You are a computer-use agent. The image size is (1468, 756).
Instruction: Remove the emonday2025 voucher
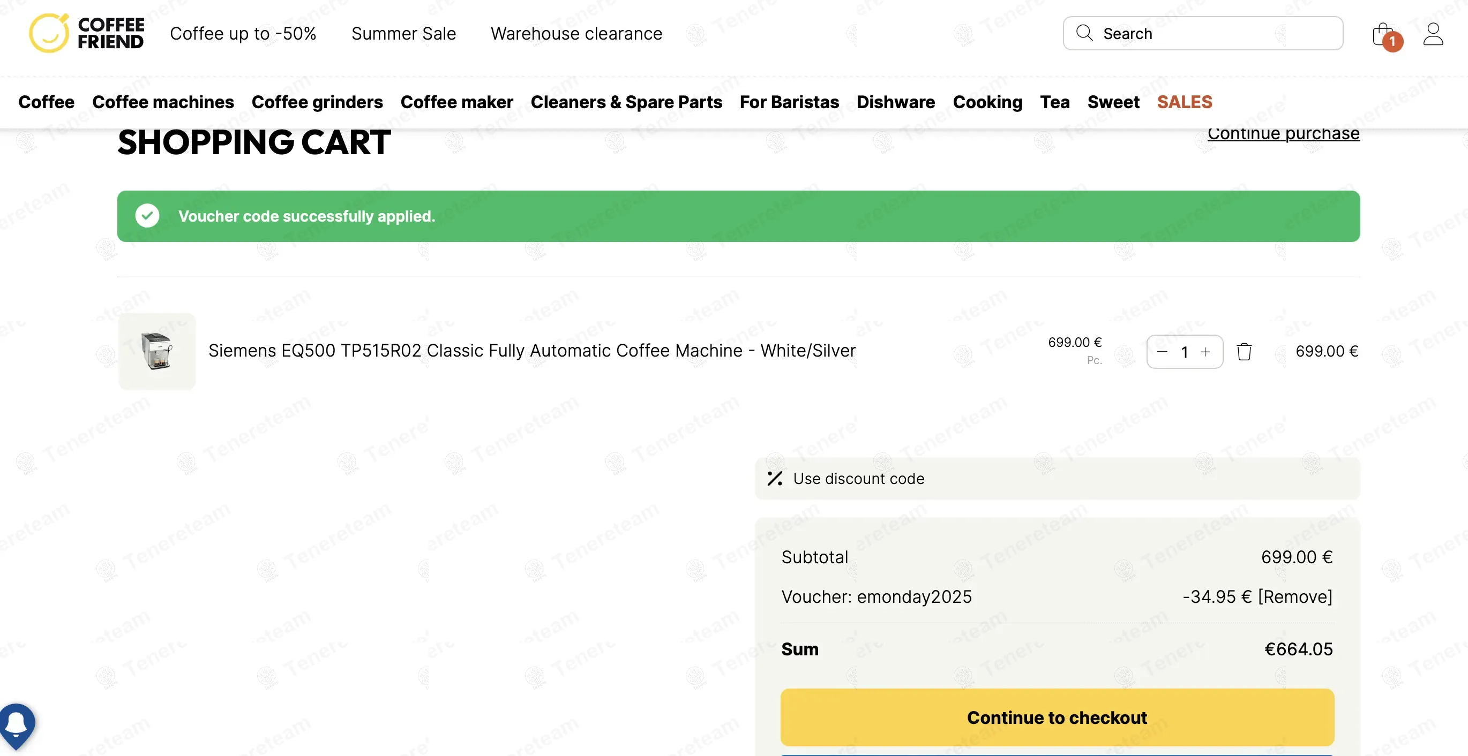(x=1295, y=596)
